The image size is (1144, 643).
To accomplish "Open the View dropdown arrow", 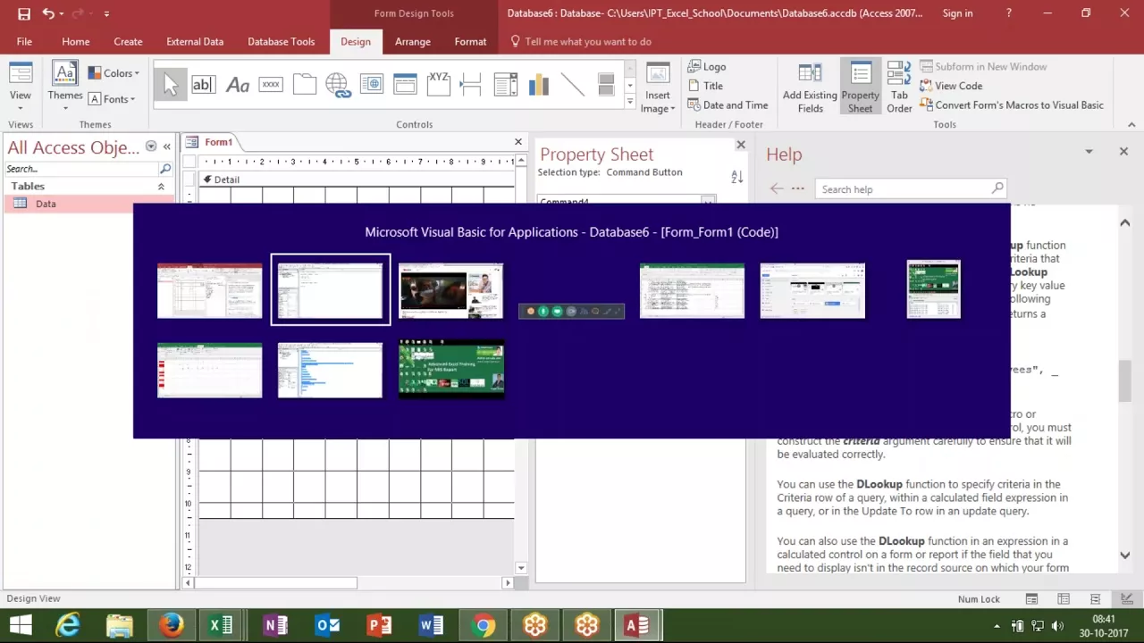I will tap(20, 108).
